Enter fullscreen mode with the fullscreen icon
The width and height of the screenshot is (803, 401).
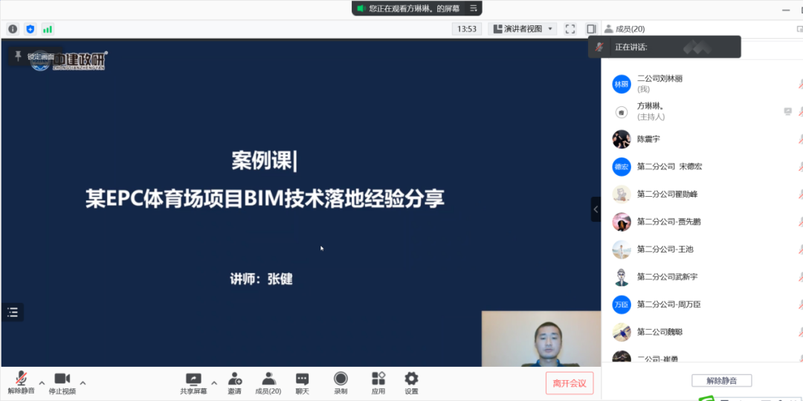point(570,29)
